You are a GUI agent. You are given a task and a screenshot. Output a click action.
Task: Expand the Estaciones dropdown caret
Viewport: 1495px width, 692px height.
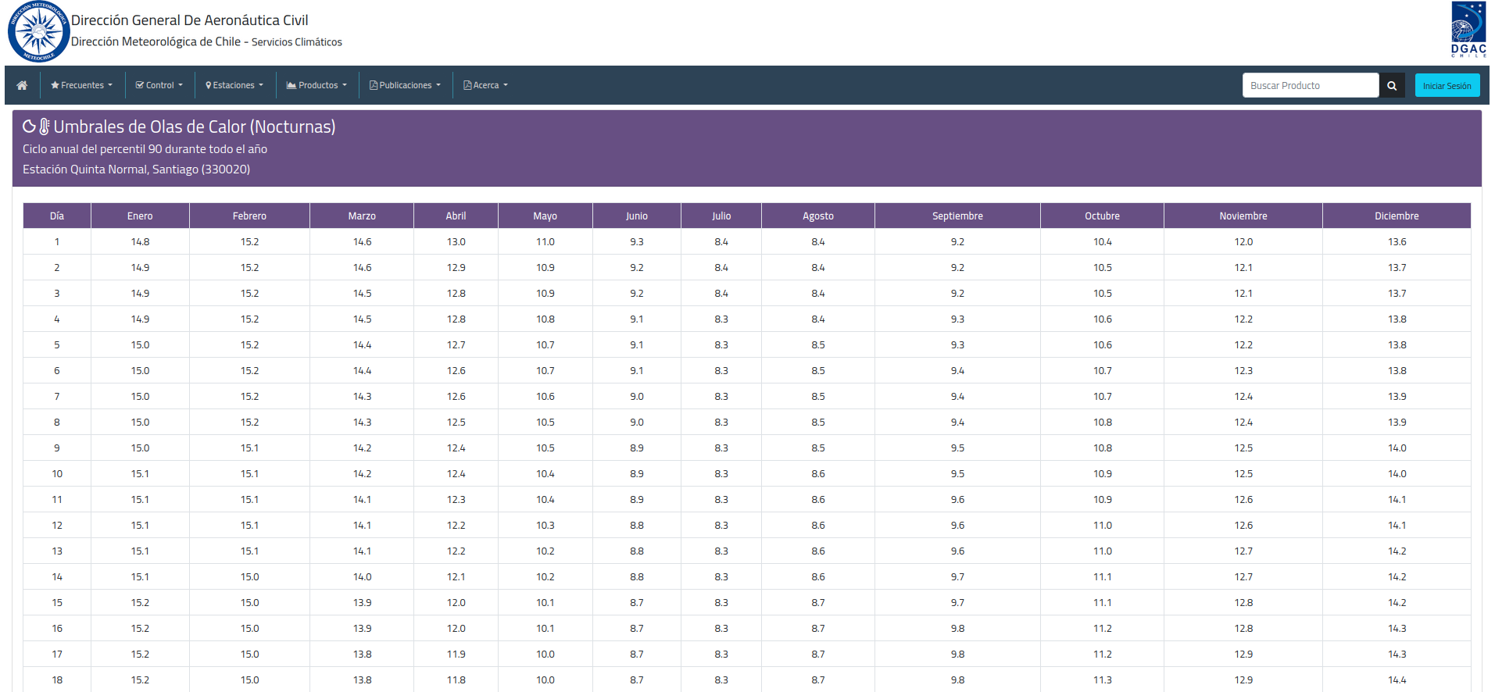(x=261, y=85)
